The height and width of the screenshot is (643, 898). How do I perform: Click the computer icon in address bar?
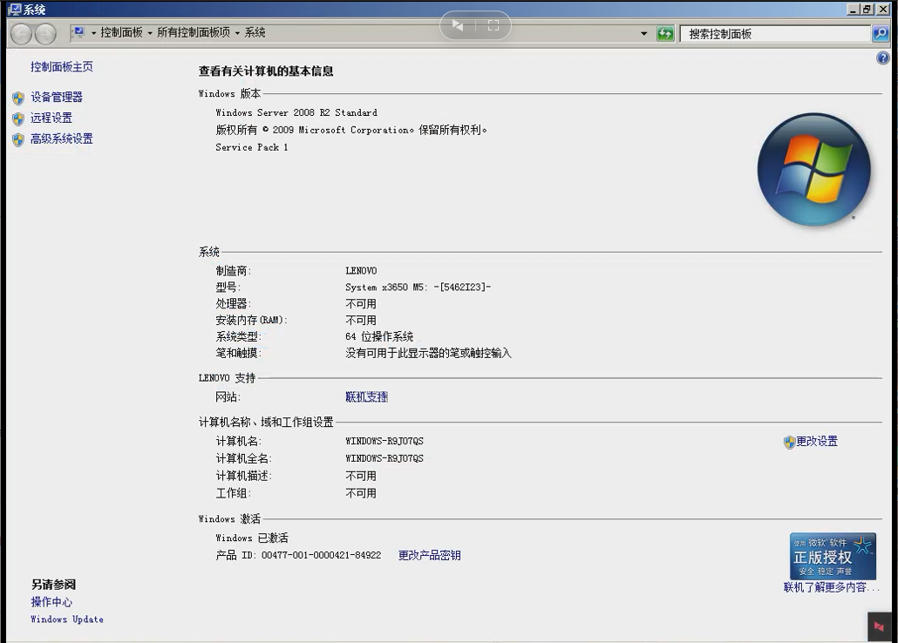(x=79, y=32)
